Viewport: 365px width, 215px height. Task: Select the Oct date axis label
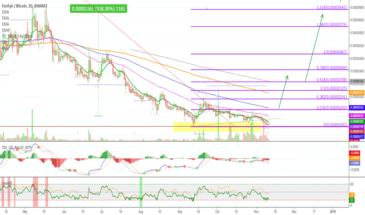coord(217,211)
